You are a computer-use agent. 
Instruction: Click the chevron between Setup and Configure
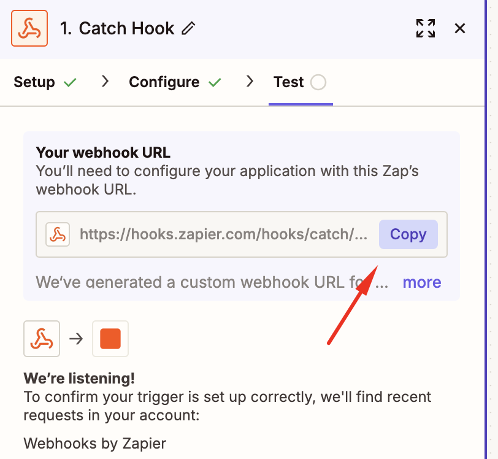point(105,82)
